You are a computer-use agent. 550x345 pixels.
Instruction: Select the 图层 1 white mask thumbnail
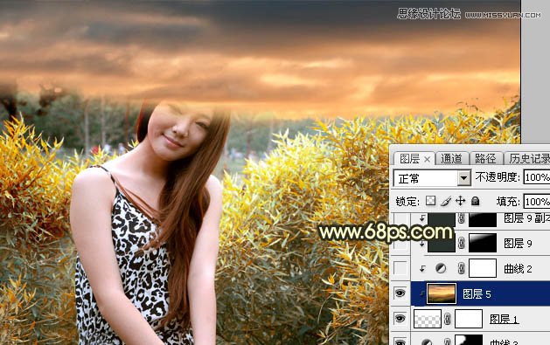pyautogui.click(x=469, y=319)
